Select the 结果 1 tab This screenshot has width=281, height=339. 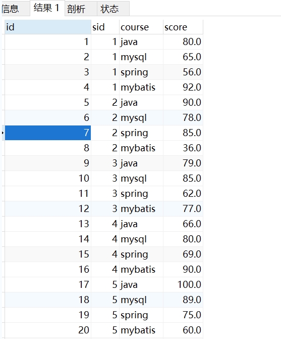click(47, 8)
